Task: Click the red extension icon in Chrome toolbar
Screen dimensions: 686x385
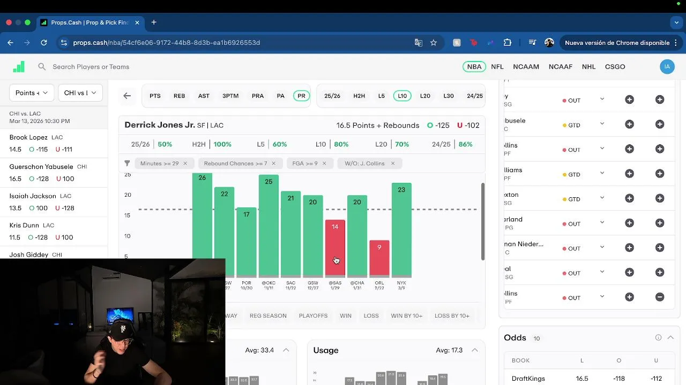Action: pyautogui.click(x=474, y=43)
